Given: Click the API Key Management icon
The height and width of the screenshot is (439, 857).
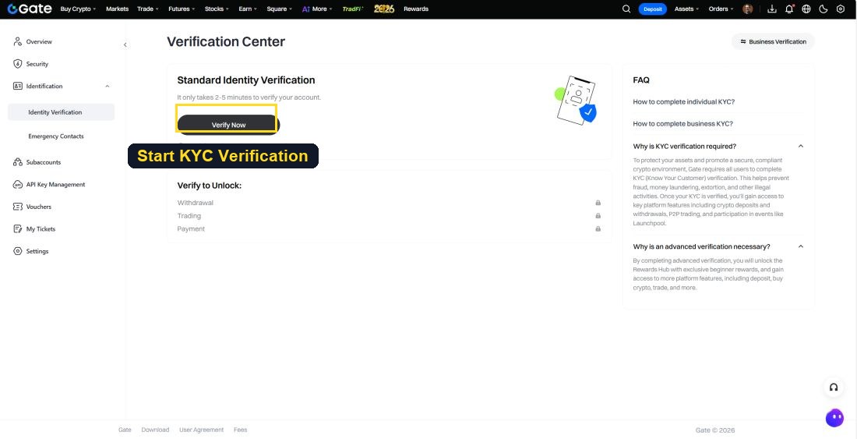Looking at the screenshot, I should coord(17,184).
